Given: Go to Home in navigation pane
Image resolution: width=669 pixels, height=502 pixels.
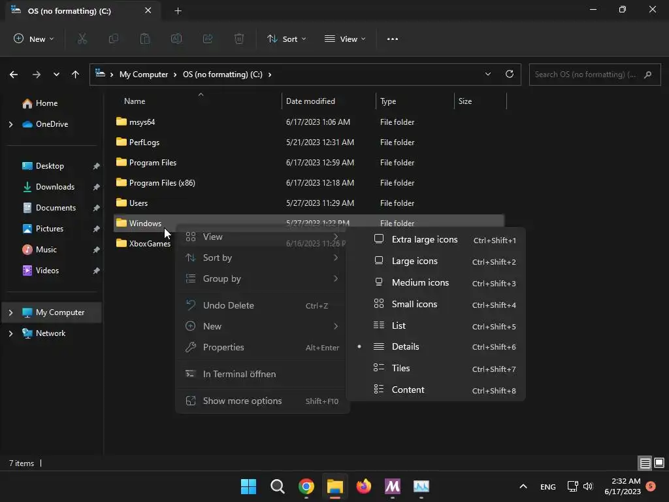Looking at the screenshot, I should pyautogui.click(x=46, y=103).
